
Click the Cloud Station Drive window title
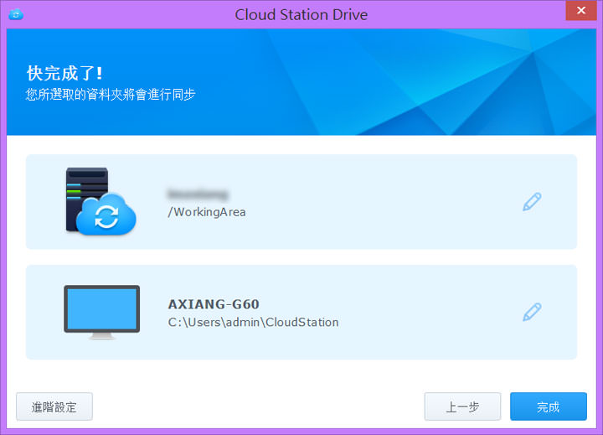(x=301, y=14)
